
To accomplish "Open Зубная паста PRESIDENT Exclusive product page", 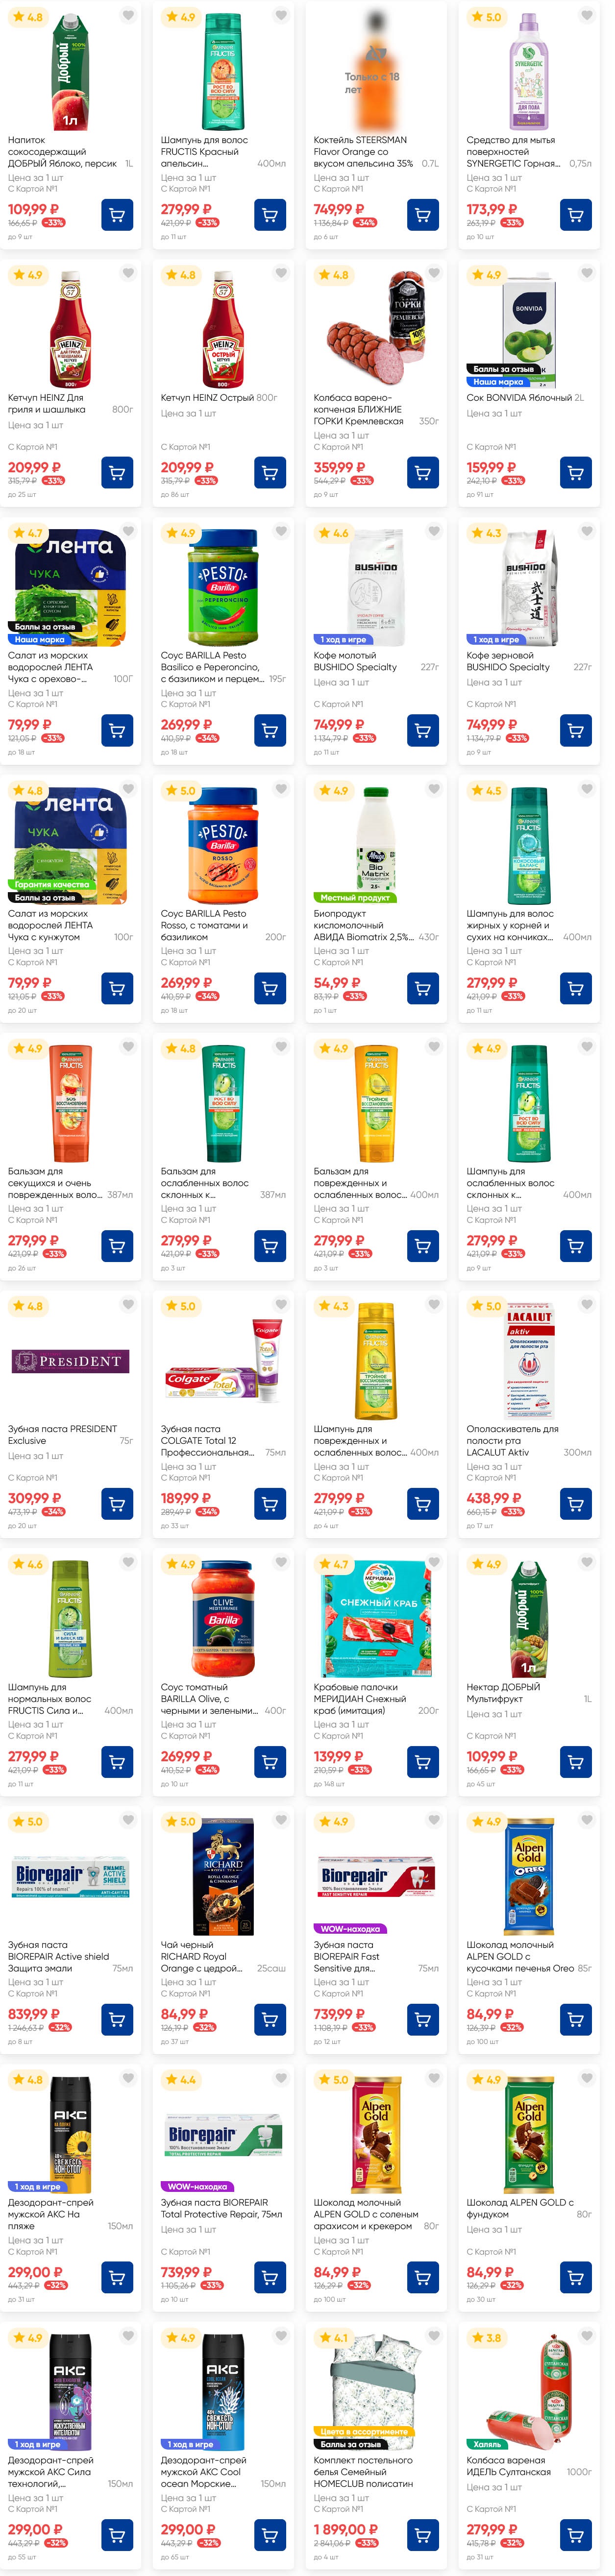I will [62, 1435].
